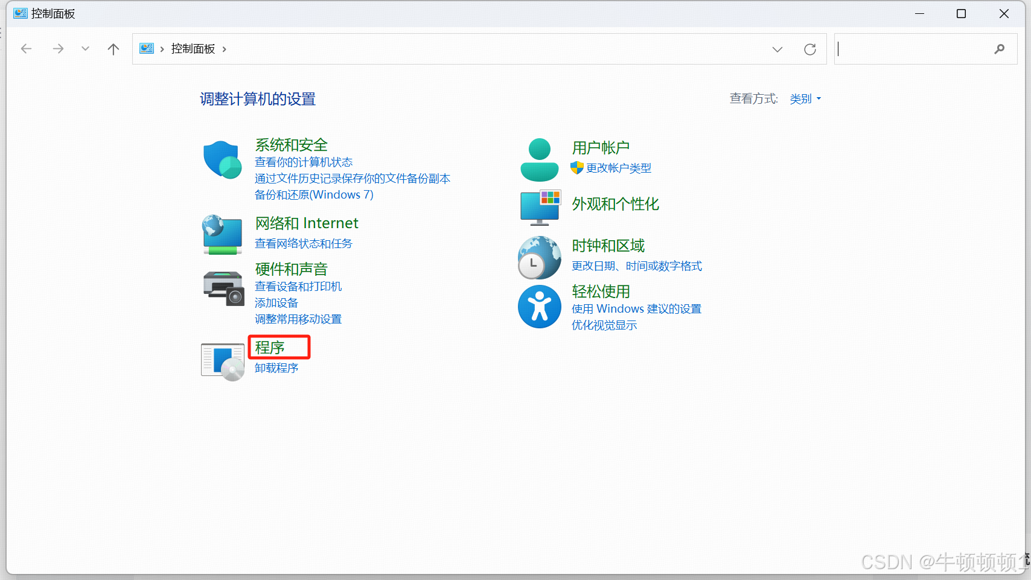Open the Ease of Access icon

(x=540, y=307)
